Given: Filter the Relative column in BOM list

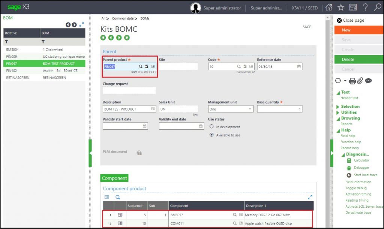Looking at the screenshot, I should 7,42.
